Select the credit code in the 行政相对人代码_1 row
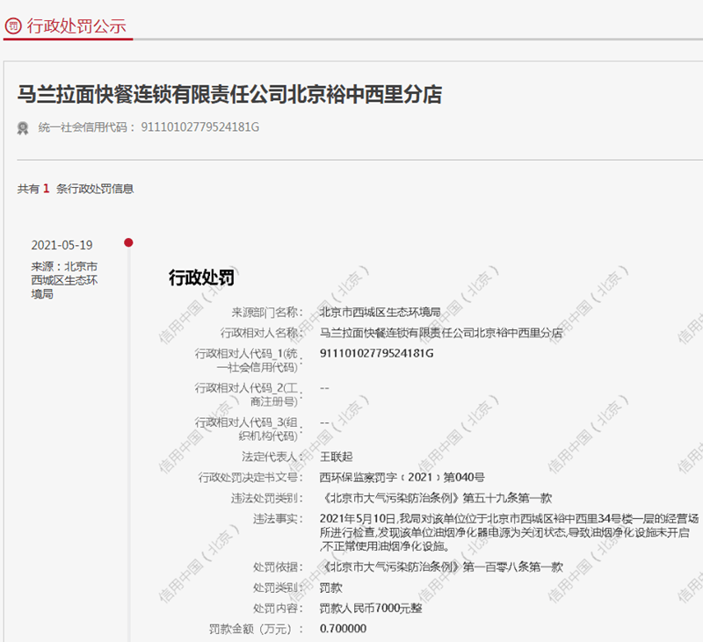 click(x=377, y=353)
